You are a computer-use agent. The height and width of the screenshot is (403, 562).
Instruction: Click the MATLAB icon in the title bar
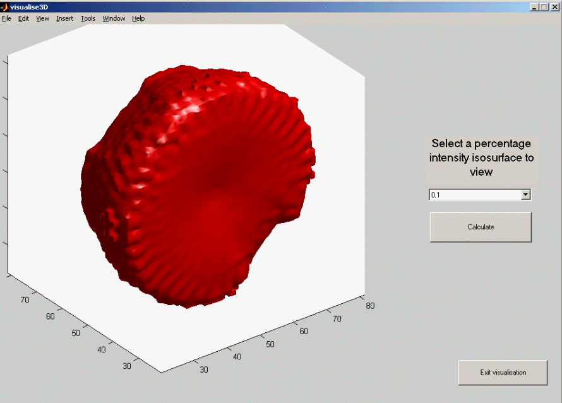(x=5, y=6)
